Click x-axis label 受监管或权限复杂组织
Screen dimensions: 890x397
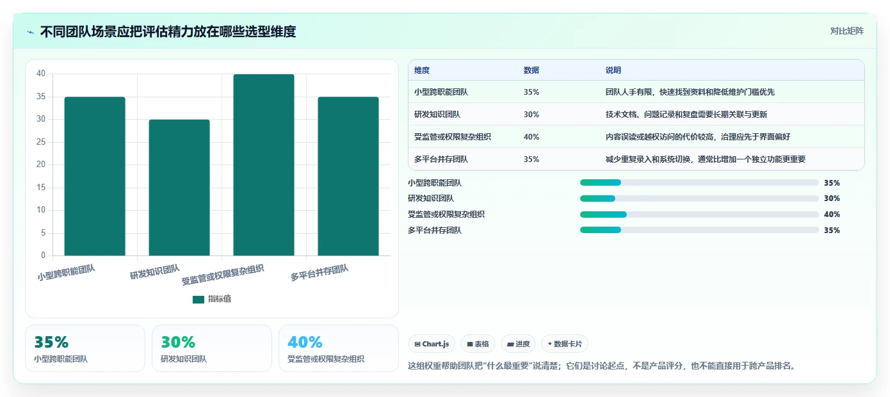tap(223, 274)
